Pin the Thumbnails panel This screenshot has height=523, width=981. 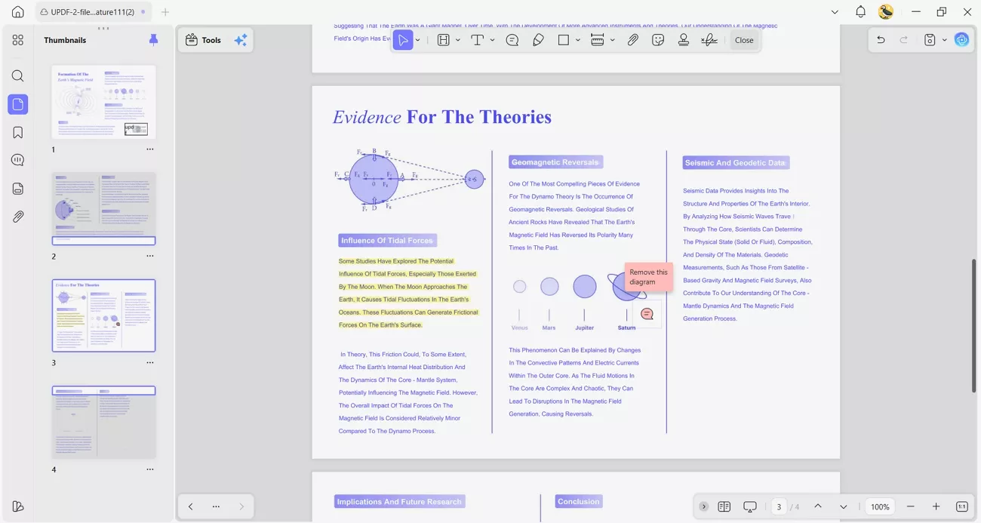tap(153, 39)
